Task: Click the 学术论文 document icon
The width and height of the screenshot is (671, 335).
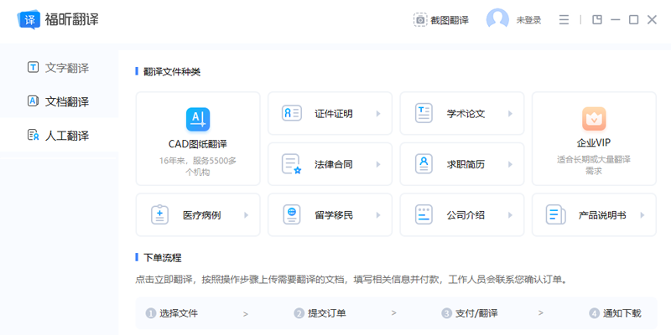Action: pyautogui.click(x=424, y=113)
